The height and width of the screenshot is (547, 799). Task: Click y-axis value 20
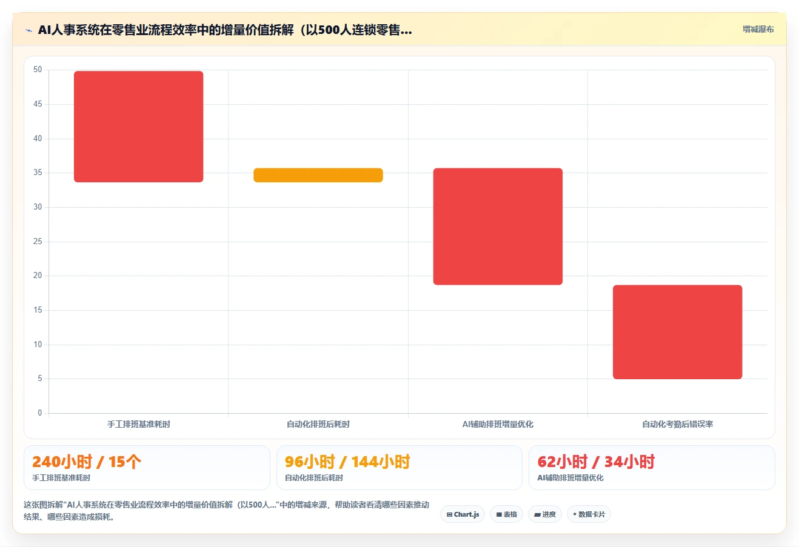coord(38,276)
